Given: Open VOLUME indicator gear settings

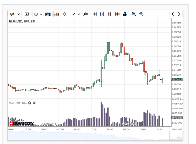Looking at the screenshot, I should pyautogui.click(x=30, y=103).
